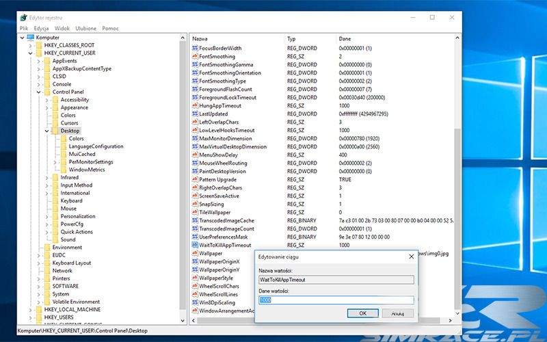Click the Registry Editor icon in title bar
Image resolution: width=547 pixels, height=342 pixels.
point(24,17)
